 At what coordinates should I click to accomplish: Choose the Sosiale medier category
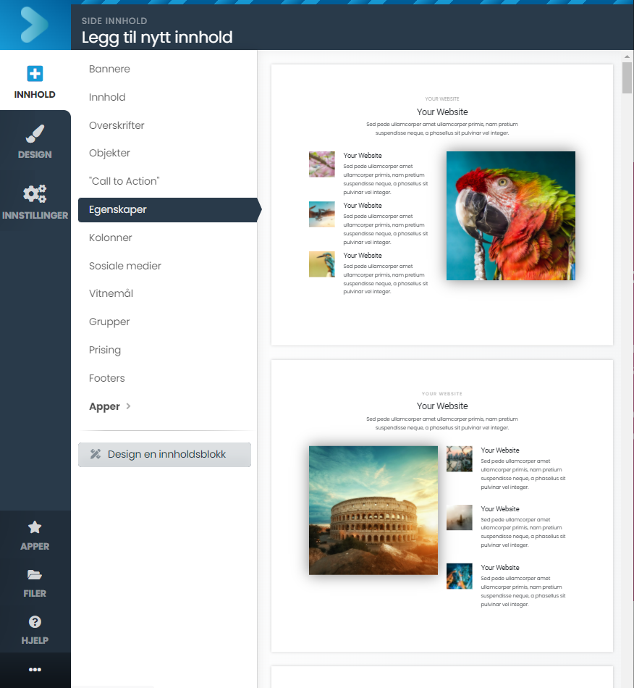click(125, 266)
